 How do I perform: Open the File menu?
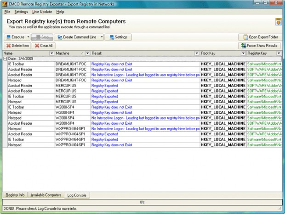7,12
